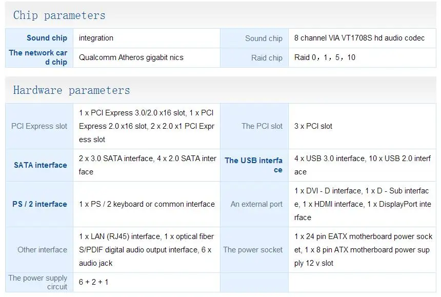Click 'The PCI slot' label cell
The image size is (441, 297).
(262, 126)
